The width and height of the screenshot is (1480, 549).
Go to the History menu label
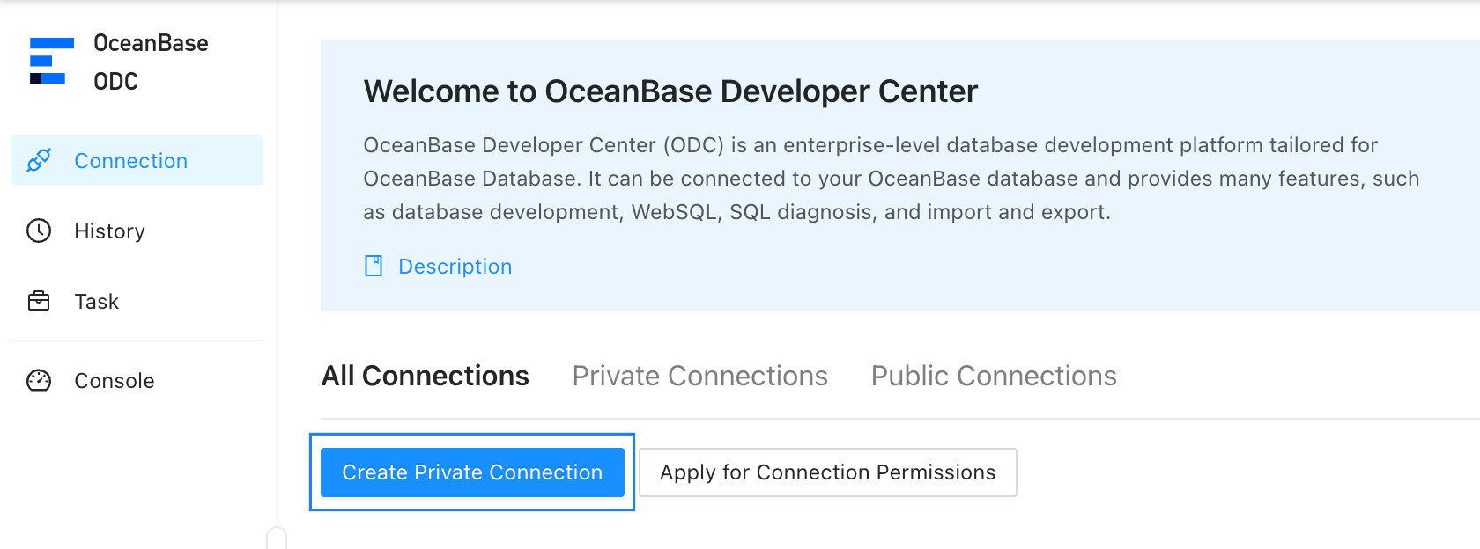109,231
